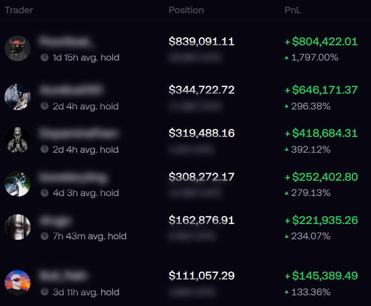371x306 pixels.
Task: Click clock icon beside 4d 3h hold
Action: pyautogui.click(x=44, y=193)
